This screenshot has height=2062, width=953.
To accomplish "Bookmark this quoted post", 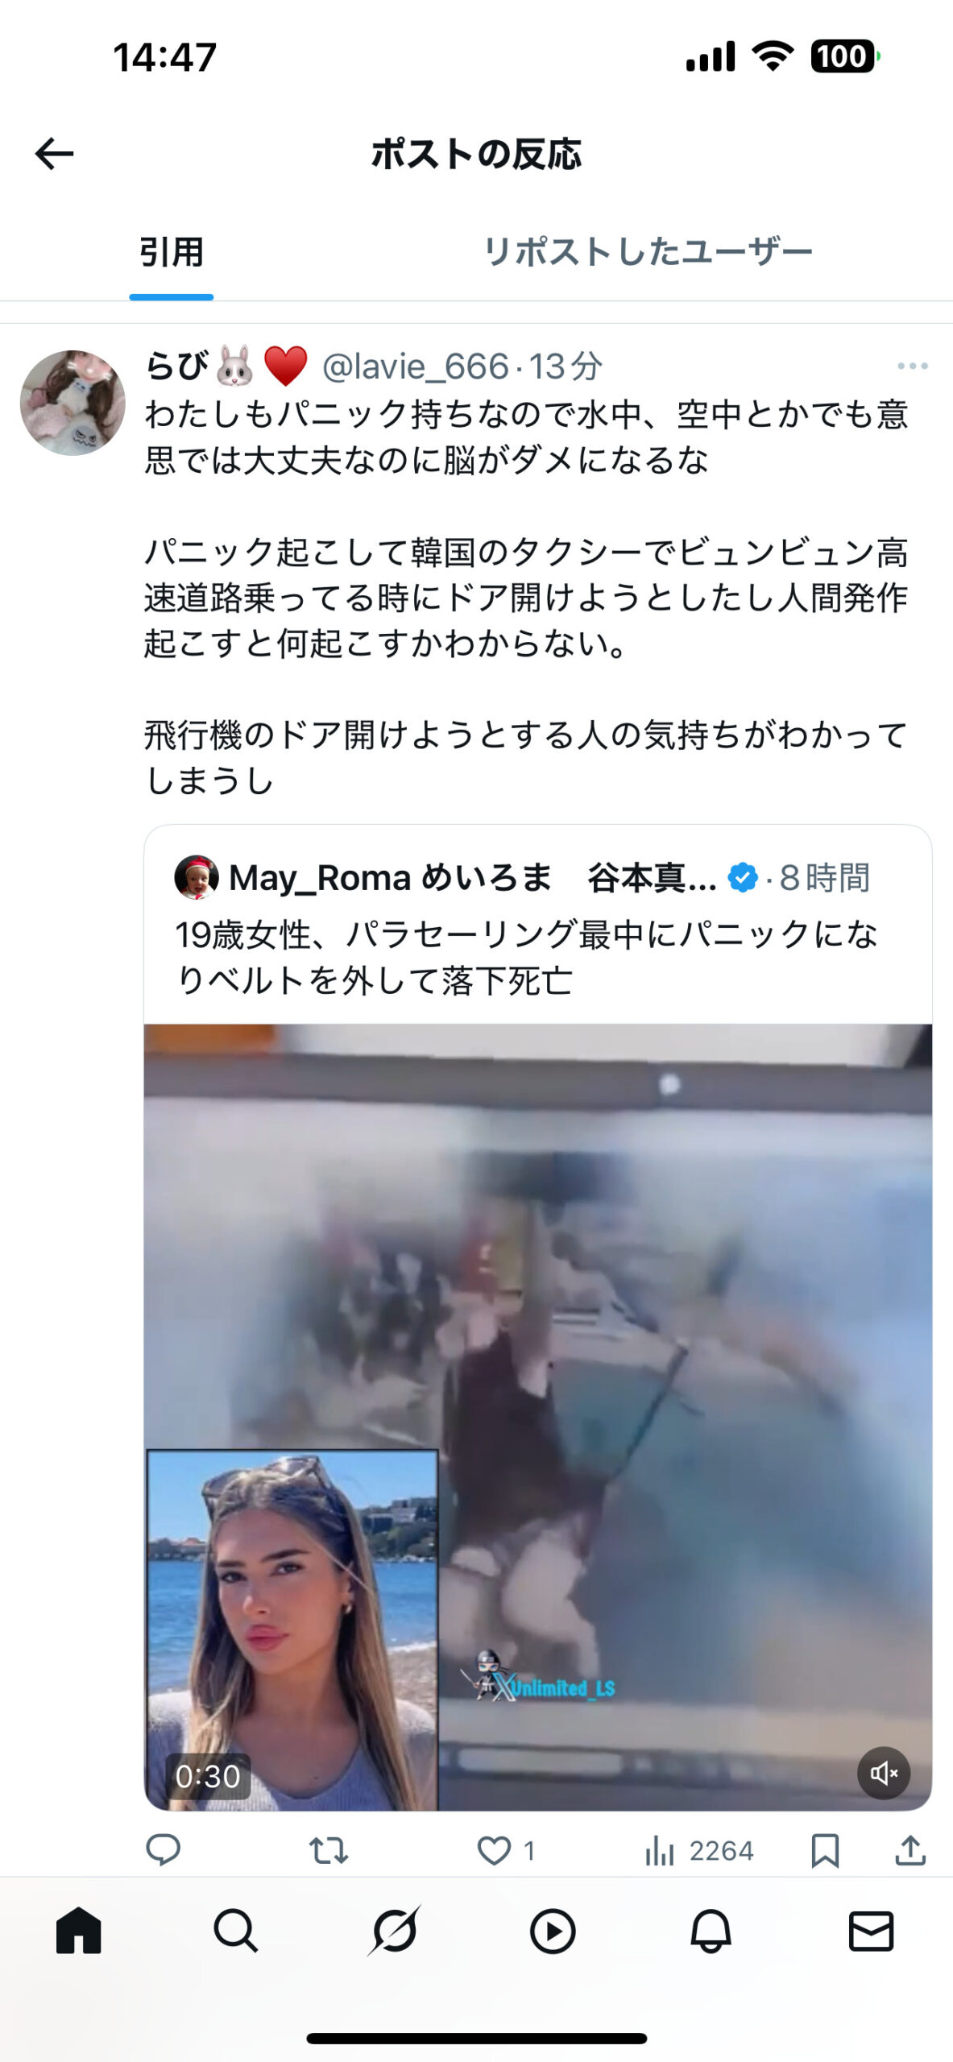I will pos(825,1850).
